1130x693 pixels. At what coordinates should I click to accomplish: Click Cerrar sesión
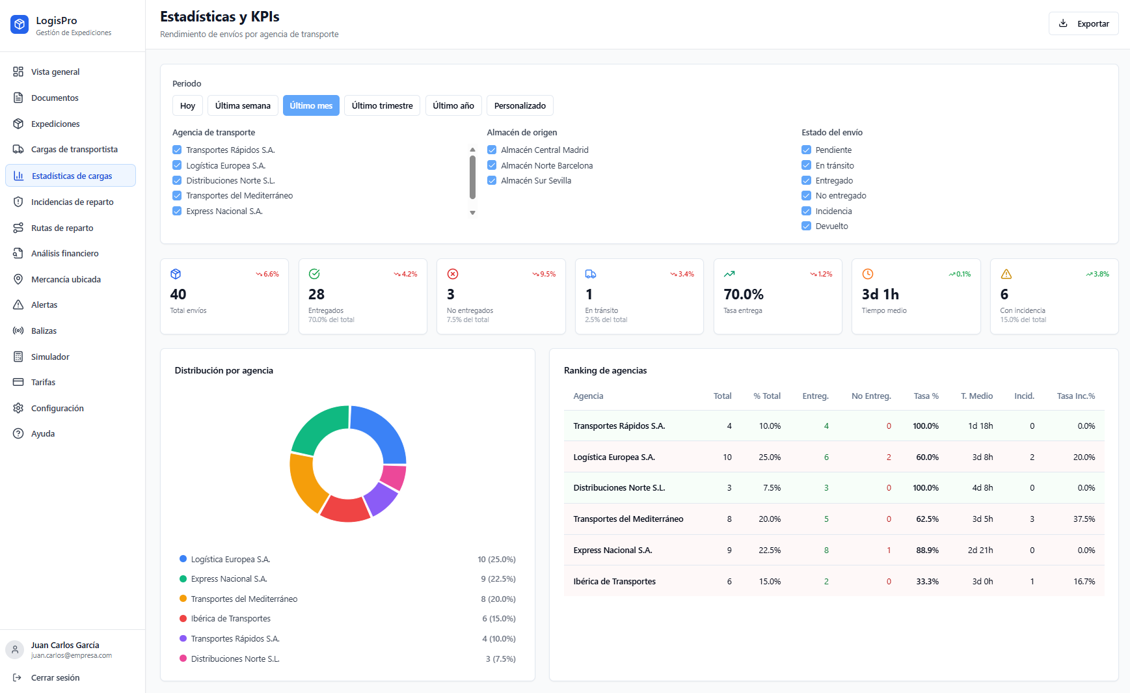point(55,677)
